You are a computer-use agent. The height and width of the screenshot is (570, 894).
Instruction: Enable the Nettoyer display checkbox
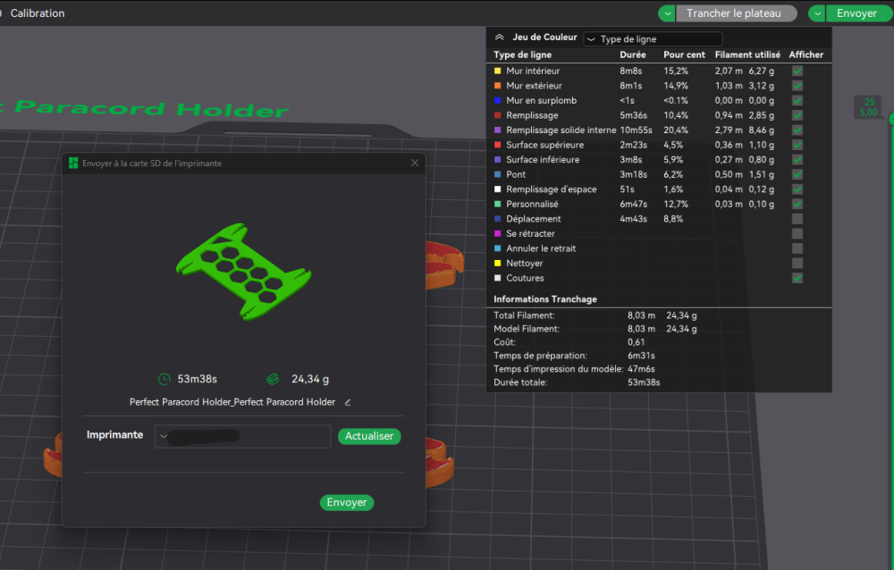797,264
